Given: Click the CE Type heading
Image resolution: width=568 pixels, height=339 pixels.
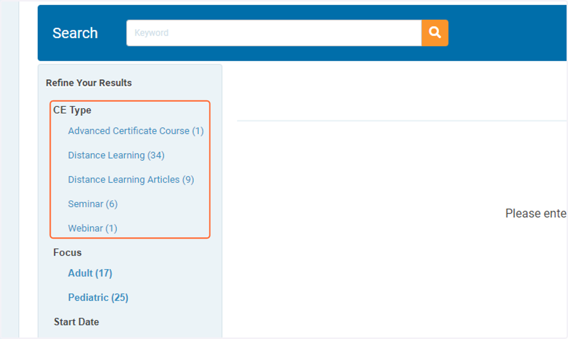Looking at the screenshot, I should tap(72, 110).
